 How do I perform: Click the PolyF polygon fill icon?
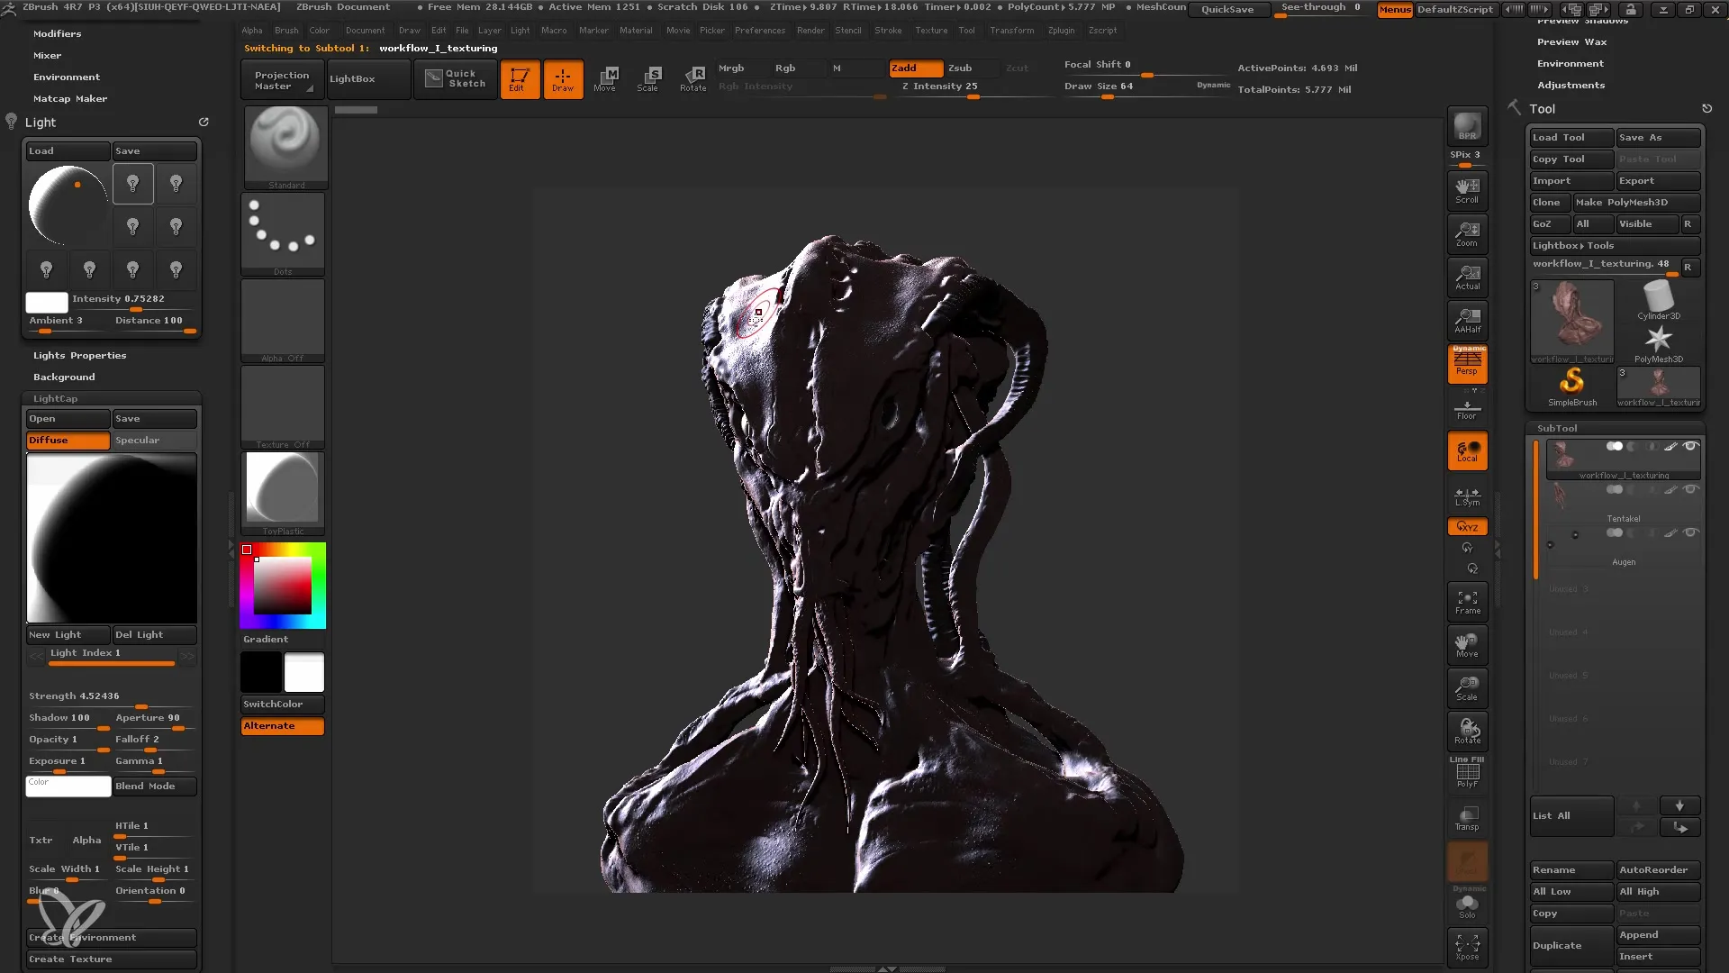click(1468, 776)
